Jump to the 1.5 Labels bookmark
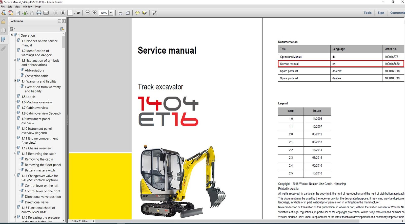Image resolution: width=405 pixels, height=224 pixels. coord(28,97)
